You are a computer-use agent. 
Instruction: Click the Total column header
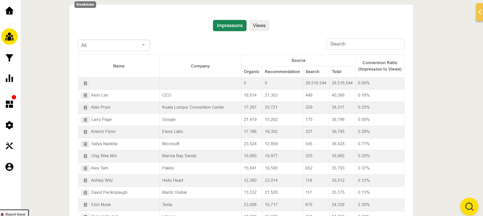pyautogui.click(x=336, y=72)
